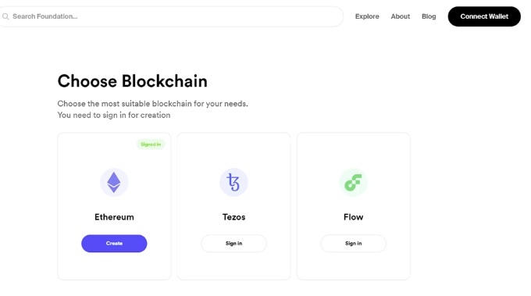This screenshot has width=531, height=296.
Task: Click the Ethereum diamond logo icon
Action: tap(114, 182)
